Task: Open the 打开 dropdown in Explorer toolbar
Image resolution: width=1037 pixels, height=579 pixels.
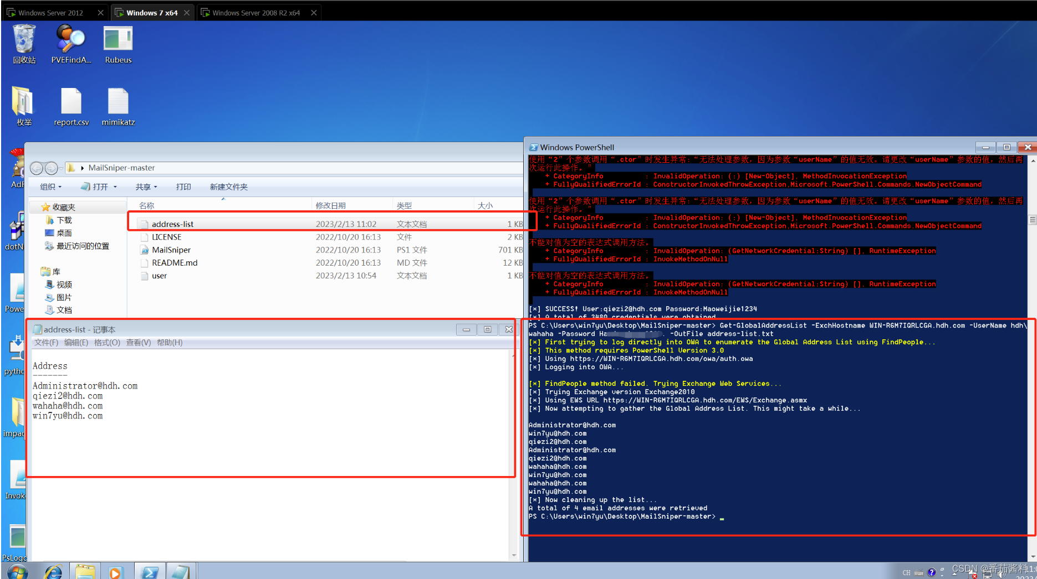Action: pyautogui.click(x=99, y=187)
